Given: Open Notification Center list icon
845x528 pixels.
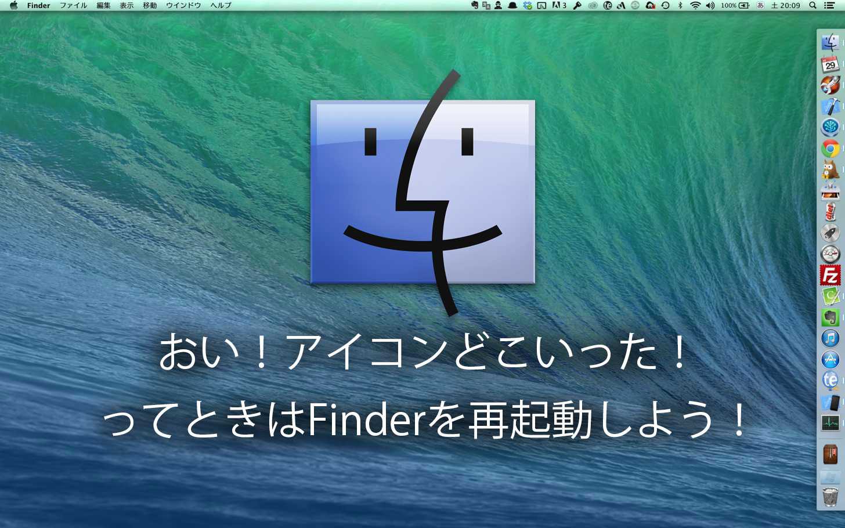Looking at the screenshot, I should pos(829,5).
